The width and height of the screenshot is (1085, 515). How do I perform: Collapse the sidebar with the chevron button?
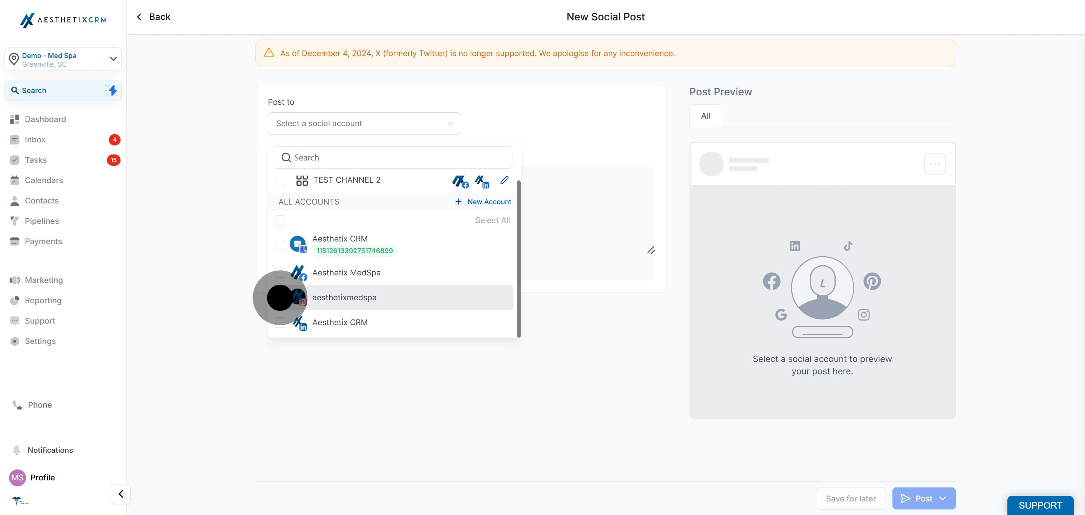pos(121,494)
